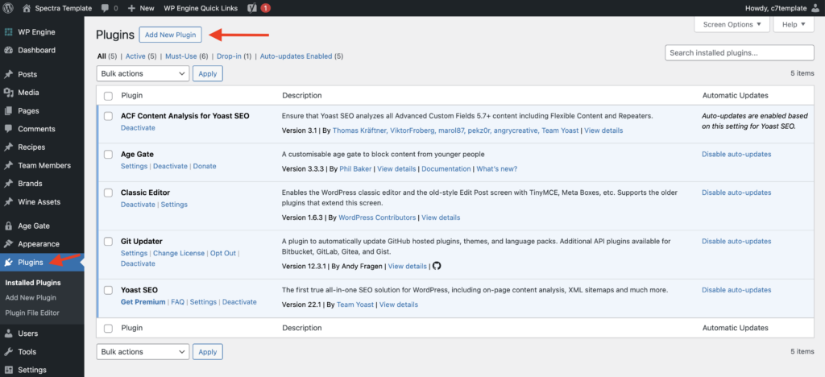
Task: Expand Screen Options panel
Action: (732, 24)
